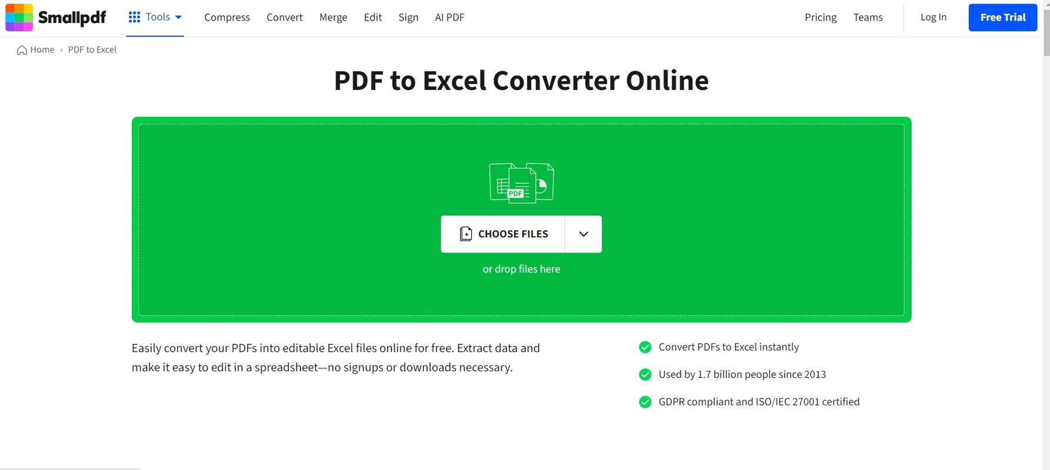Click the Log In link
1050x470 pixels.
(x=934, y=17)
